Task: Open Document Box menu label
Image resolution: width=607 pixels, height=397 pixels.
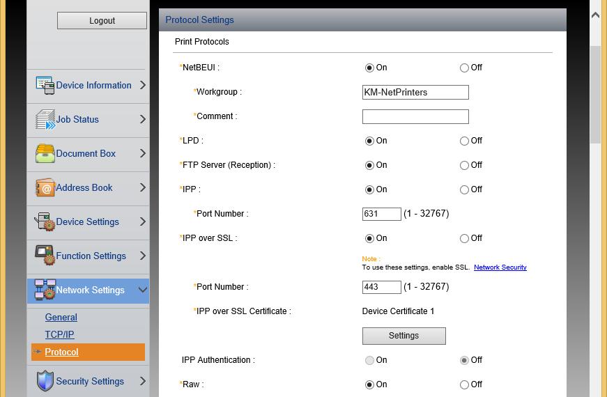Action: 86,153
